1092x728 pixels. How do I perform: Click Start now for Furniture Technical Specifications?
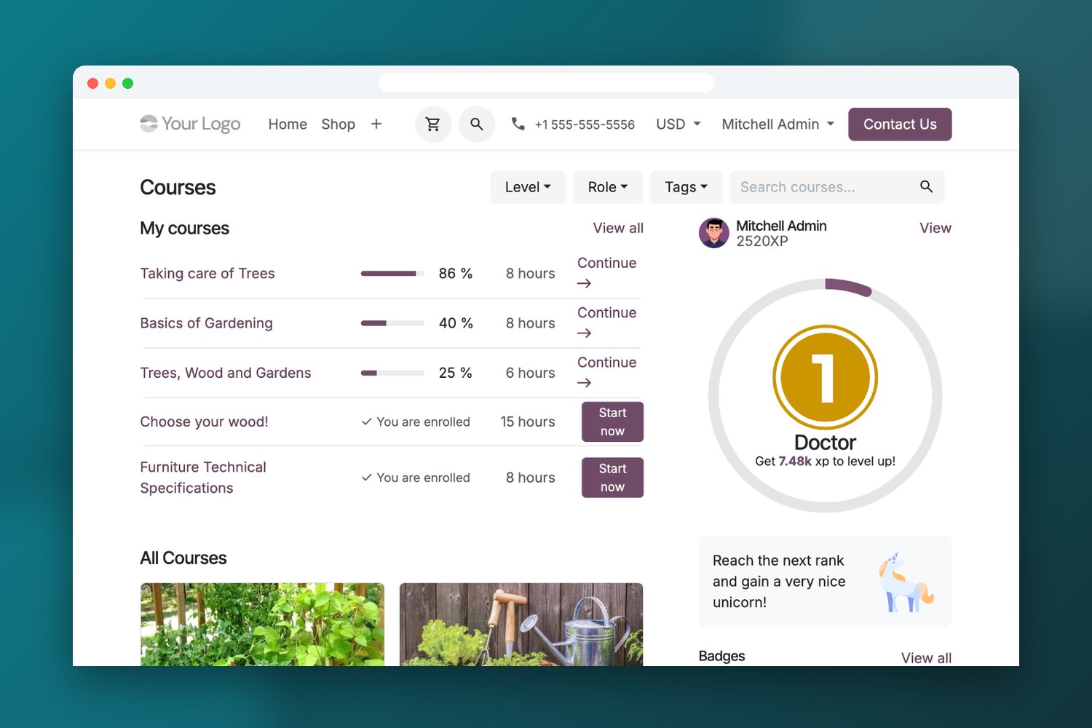[x=612, y=478]
